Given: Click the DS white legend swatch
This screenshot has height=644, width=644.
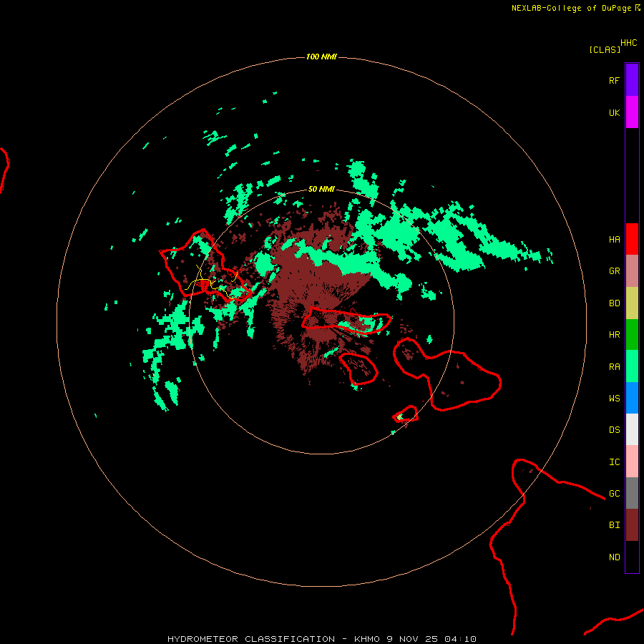Looking at the screenshot, I should (632, 429).
